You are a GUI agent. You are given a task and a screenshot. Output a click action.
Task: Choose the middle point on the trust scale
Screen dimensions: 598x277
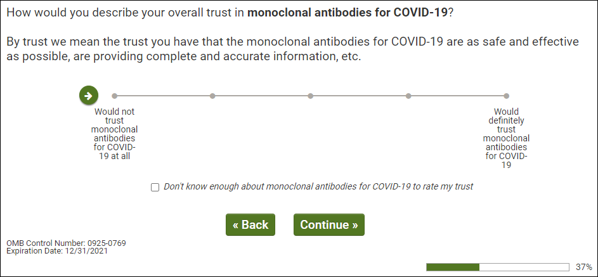click(310, 96)
